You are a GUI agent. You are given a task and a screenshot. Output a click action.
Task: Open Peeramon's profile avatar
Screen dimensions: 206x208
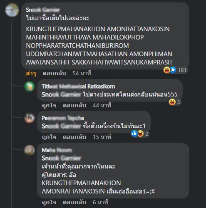30,118
